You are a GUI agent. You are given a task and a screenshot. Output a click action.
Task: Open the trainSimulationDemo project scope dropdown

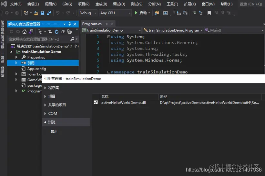click(x=112, y=30)
